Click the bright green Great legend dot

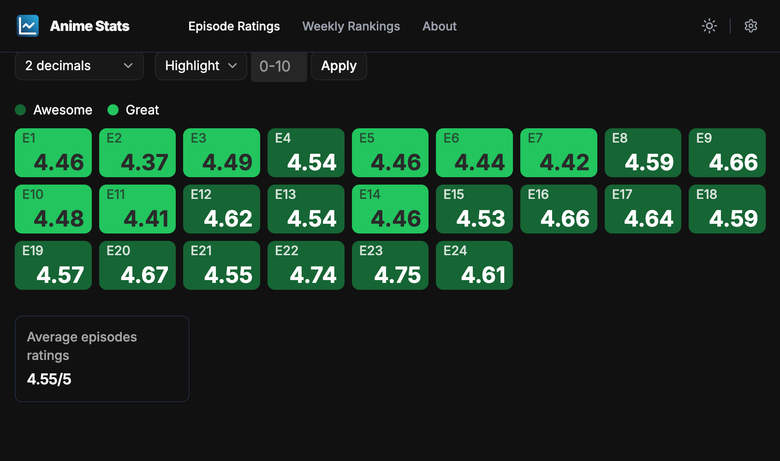click(x=113, y=110)
